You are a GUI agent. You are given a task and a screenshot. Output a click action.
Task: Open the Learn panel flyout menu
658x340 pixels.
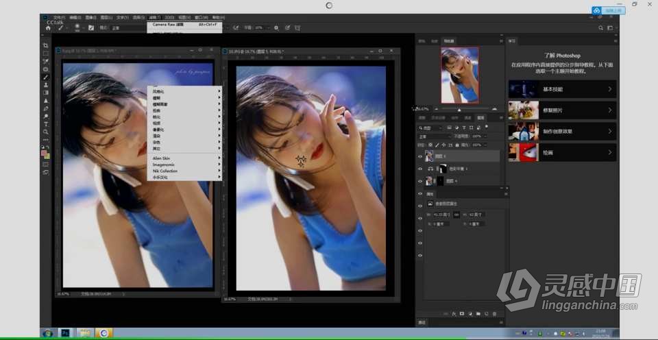point(616,41)
